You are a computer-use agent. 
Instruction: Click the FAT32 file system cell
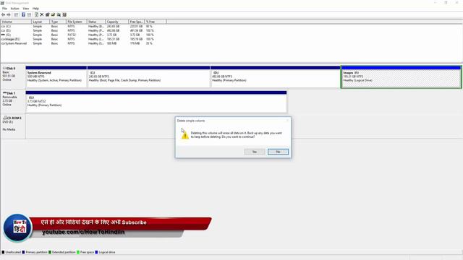click(x=72, y=35)
